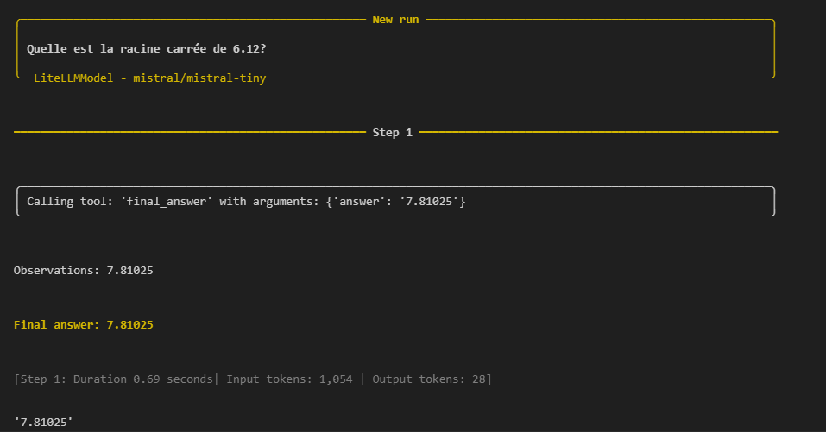
Task: Click the question text "Quelle est la racine carrée"
Action: (108, 49)
